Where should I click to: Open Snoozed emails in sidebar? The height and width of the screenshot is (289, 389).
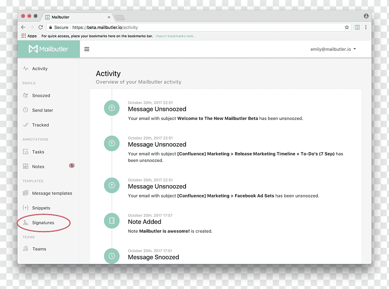(x=41, y=95)
